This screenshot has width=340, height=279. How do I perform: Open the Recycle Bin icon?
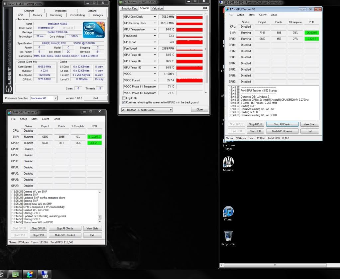pyautogui.click(x=228, y=237)
